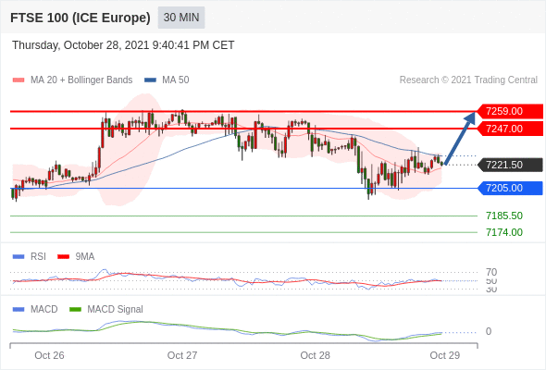Click the MA 50 legend label

176,80
